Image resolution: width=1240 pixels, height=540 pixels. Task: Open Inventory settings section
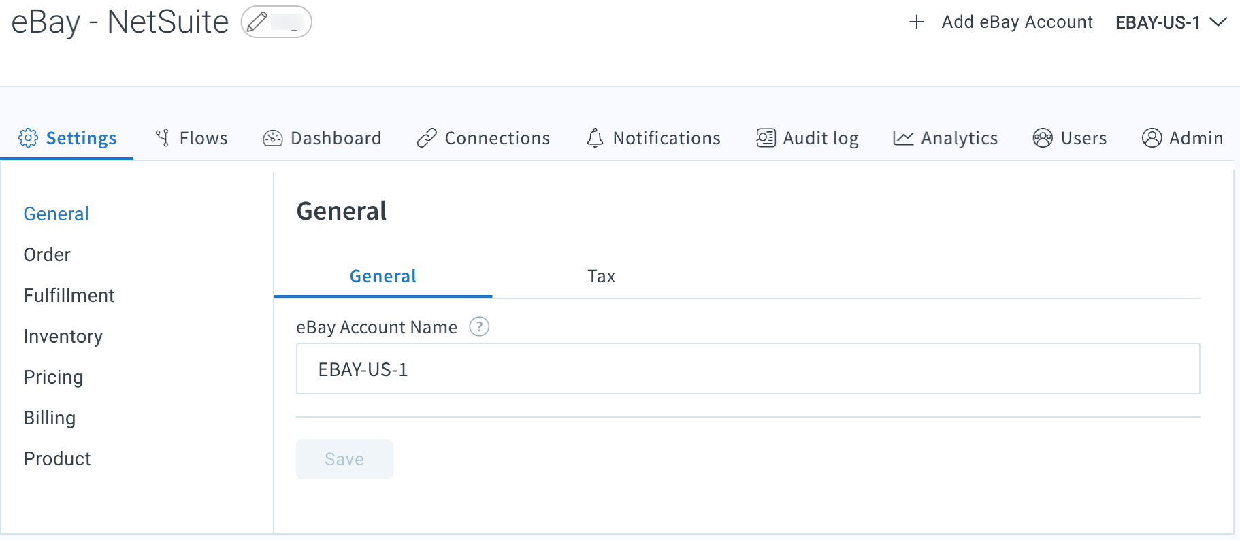[x=63, y=336]
